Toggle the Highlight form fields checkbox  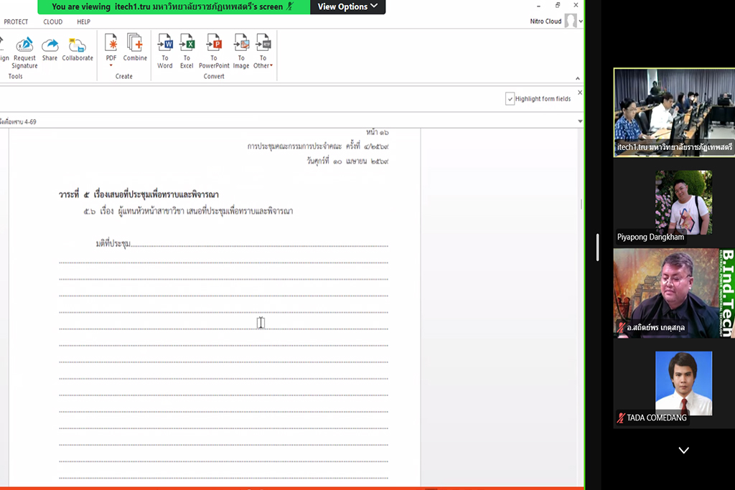click(x=510, y=99)
